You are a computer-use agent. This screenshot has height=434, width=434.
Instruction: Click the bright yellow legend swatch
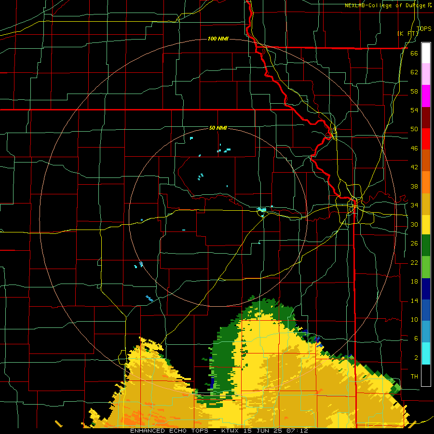426,225
